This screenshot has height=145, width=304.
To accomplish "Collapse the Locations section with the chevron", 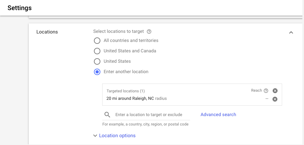I will coord(291,33).
